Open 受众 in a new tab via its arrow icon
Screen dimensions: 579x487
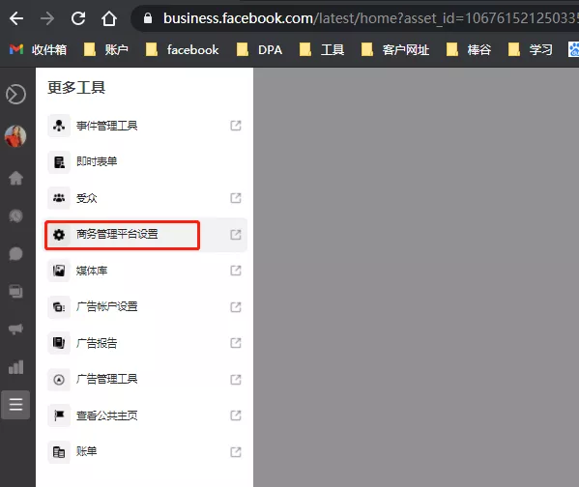(x=236, y=198)
